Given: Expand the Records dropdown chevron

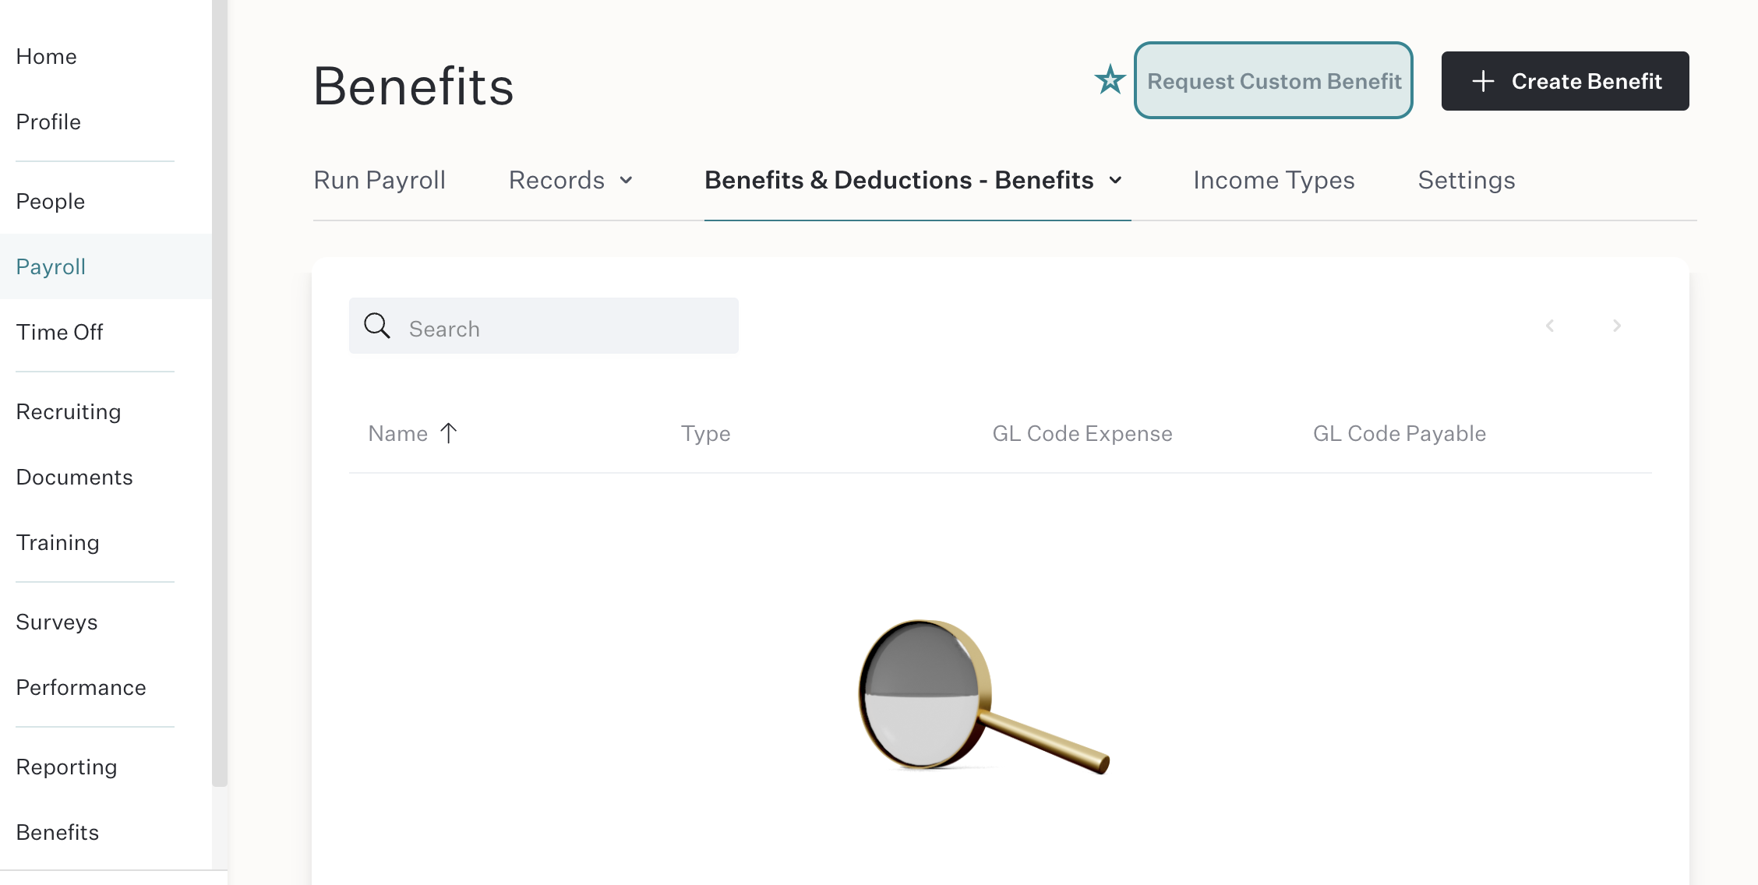Looking at the screenshot, I should 627,181.
